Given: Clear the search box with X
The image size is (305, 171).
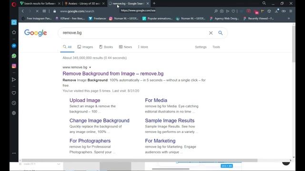Looking at the screenshot, I should point(211,33).
